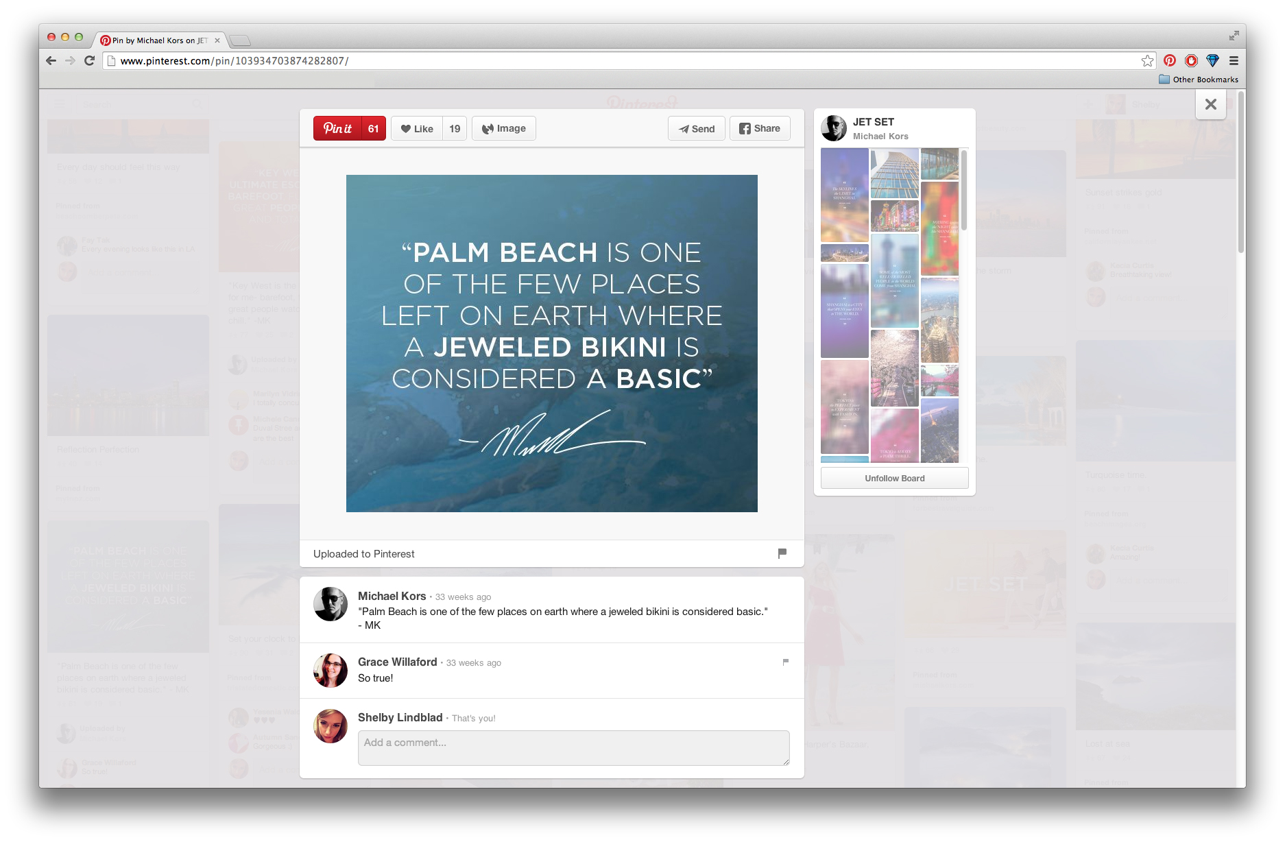The image size is (1285, 842).
Task: Click the Add a comment field
Action: point(573,747)
